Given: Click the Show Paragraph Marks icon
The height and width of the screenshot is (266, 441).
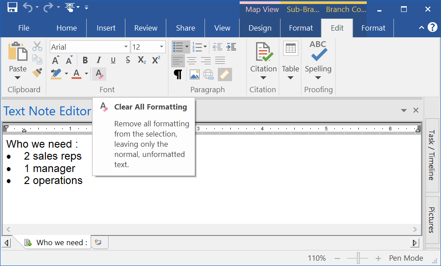Looking at the screenshot, I should 177,74.
